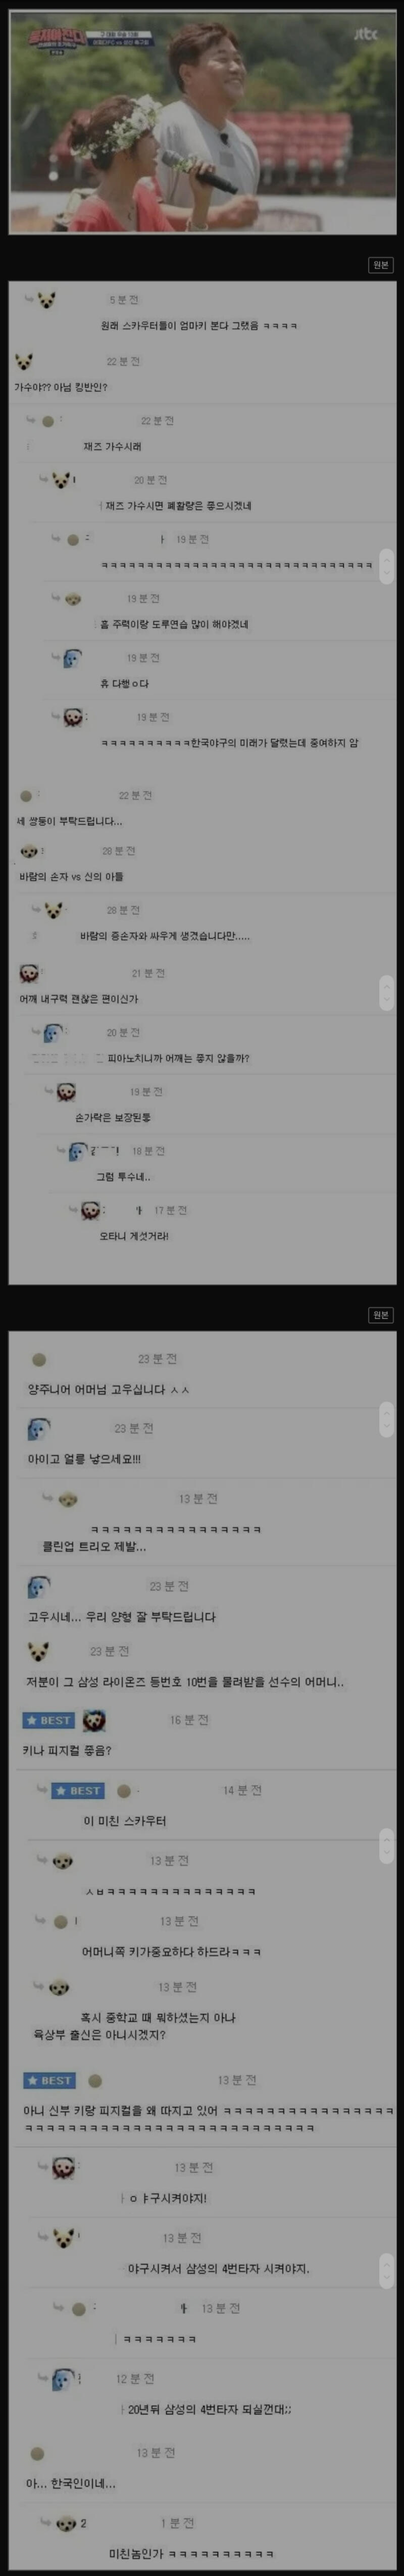
Task: Click the BEST badge on '키나 피지컬 좋음?'
Action: click(48, 1720)
